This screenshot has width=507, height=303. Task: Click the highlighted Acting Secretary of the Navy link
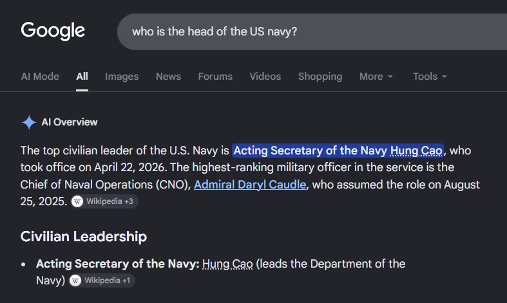(338, 151)
